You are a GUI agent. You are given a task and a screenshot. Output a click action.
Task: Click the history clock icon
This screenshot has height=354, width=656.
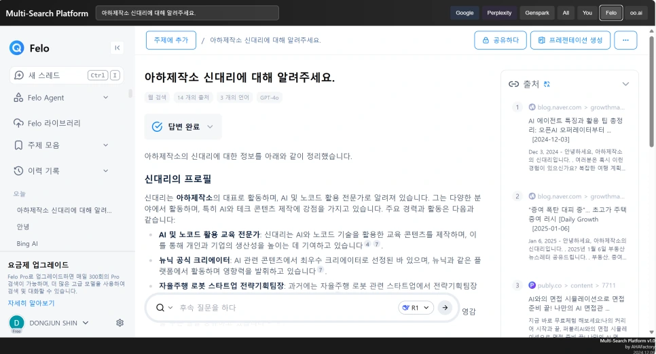coord(18,171)
